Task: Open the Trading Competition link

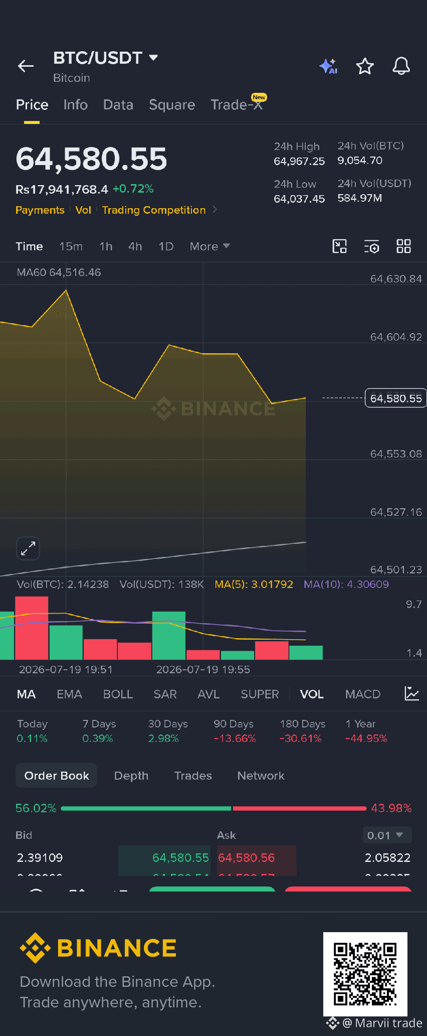Action: (x=154, y=210)
